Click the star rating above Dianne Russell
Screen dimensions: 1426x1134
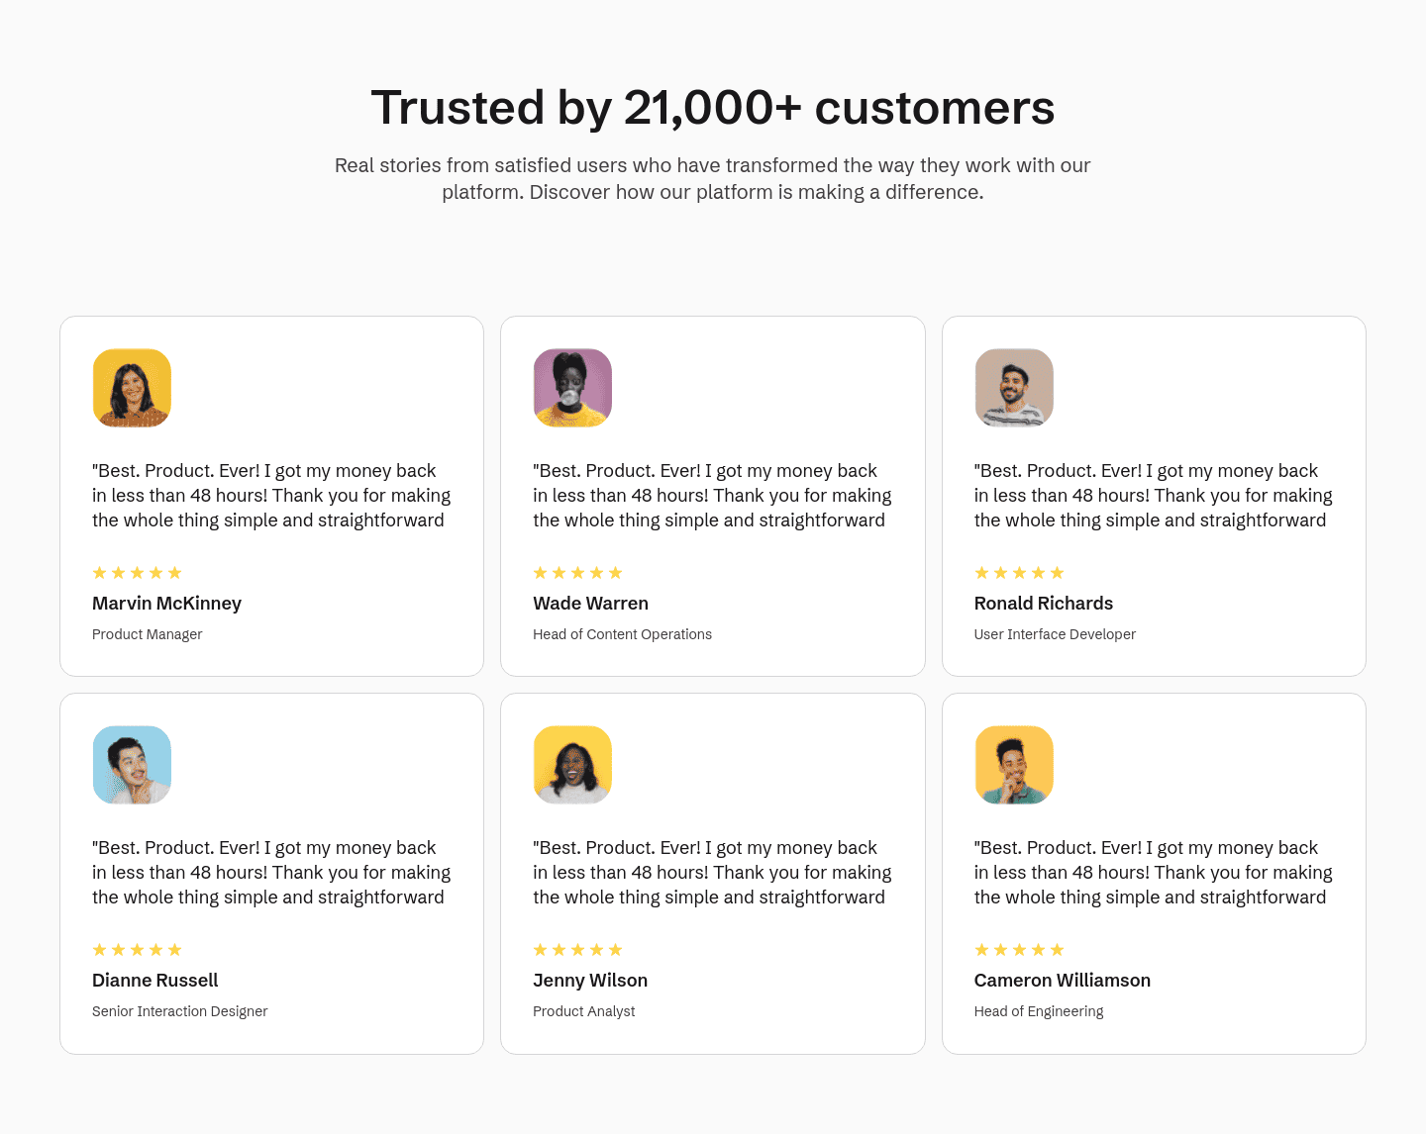[137, 950]
